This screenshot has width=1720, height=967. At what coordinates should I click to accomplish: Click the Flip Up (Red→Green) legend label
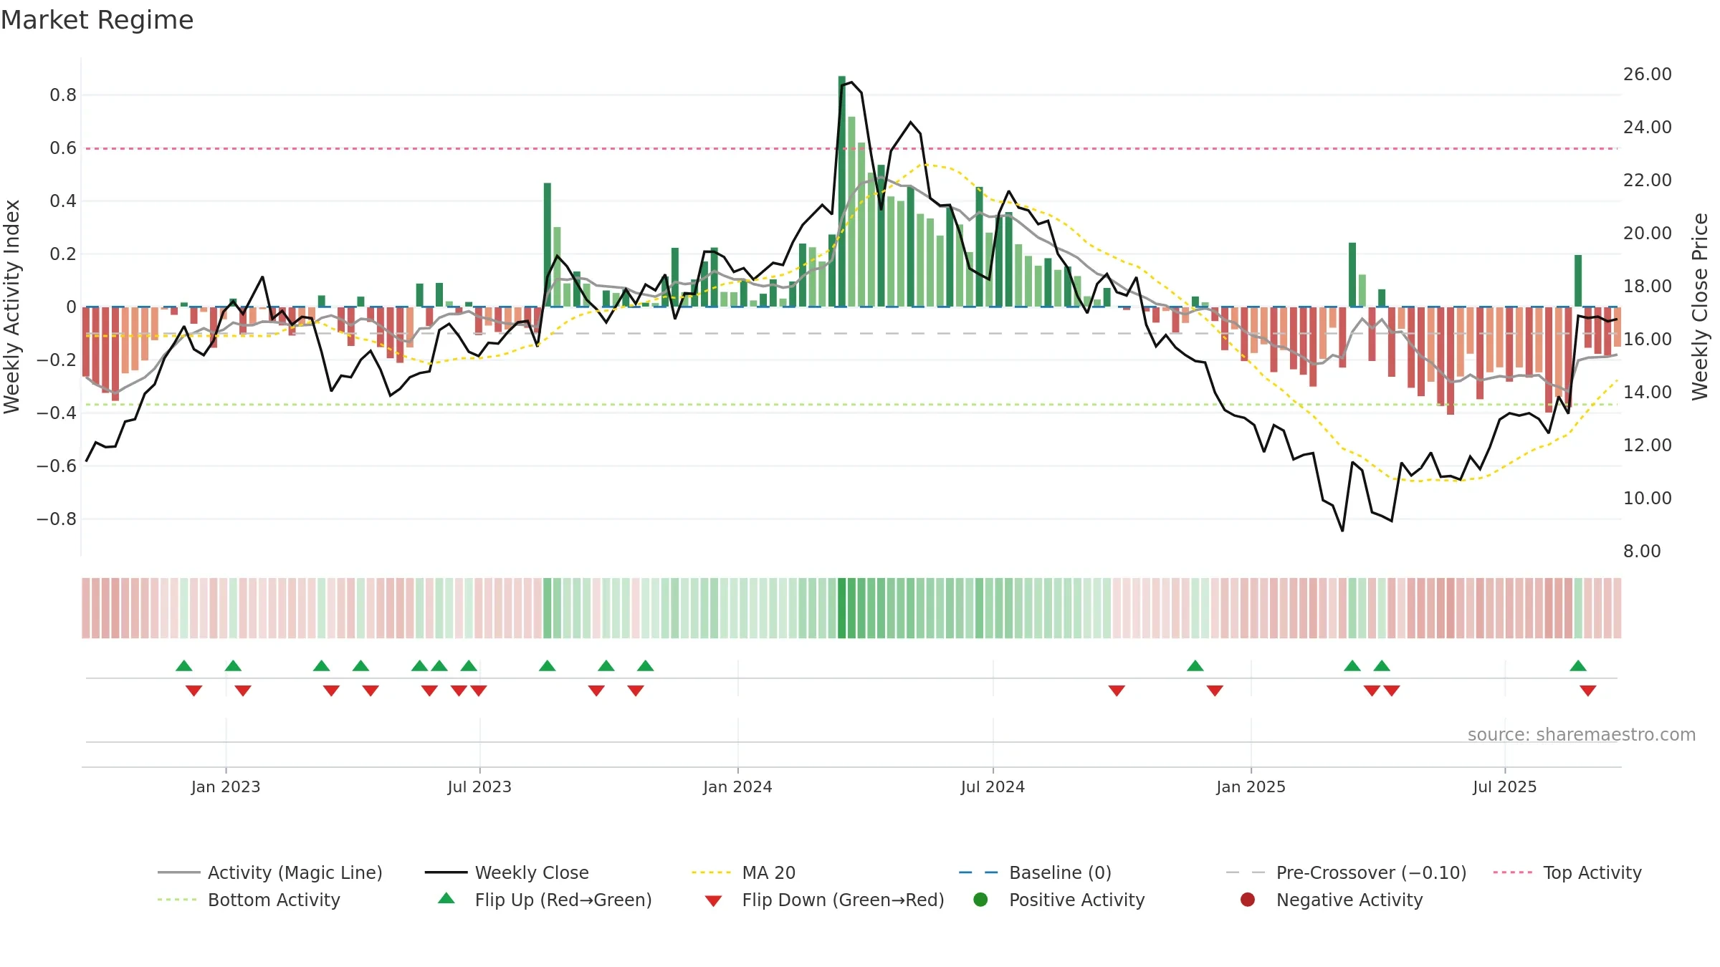point(563,900)
